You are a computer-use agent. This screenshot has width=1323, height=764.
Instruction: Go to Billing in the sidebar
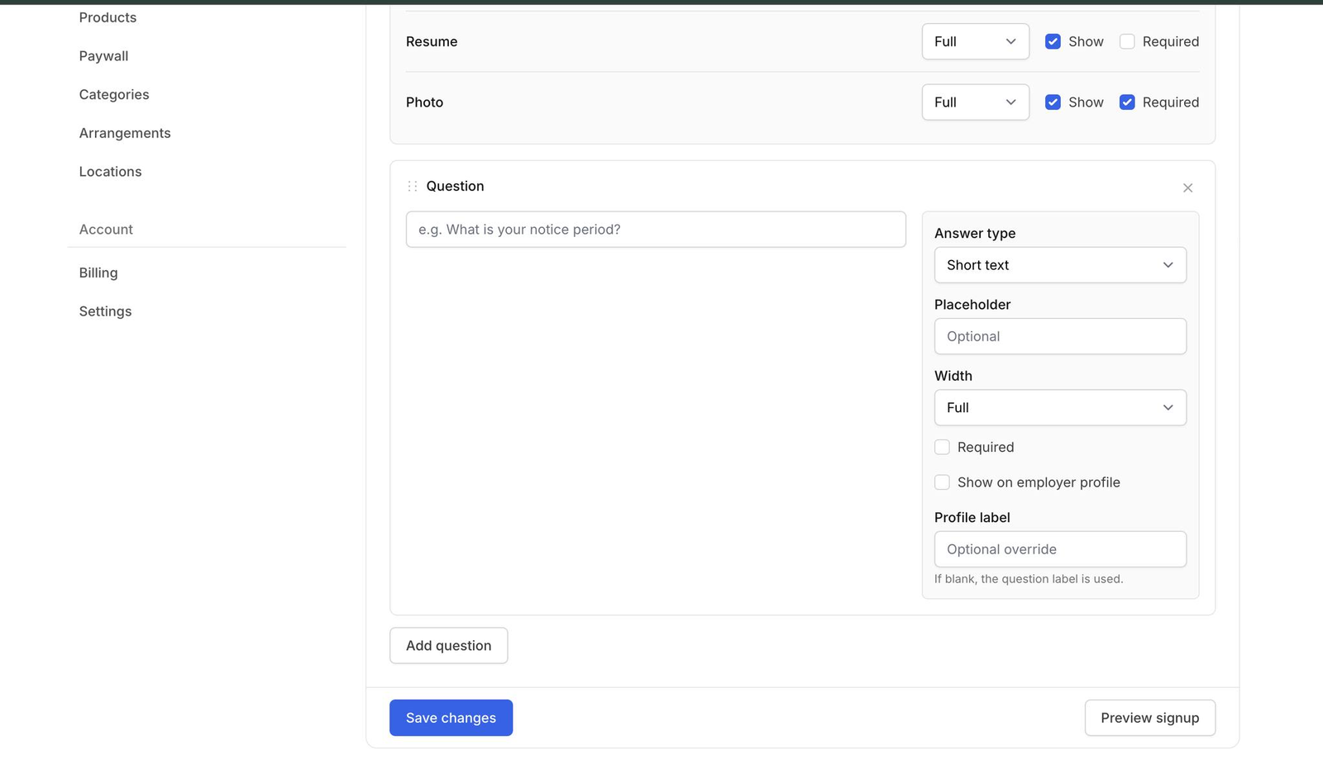[98, 273]
